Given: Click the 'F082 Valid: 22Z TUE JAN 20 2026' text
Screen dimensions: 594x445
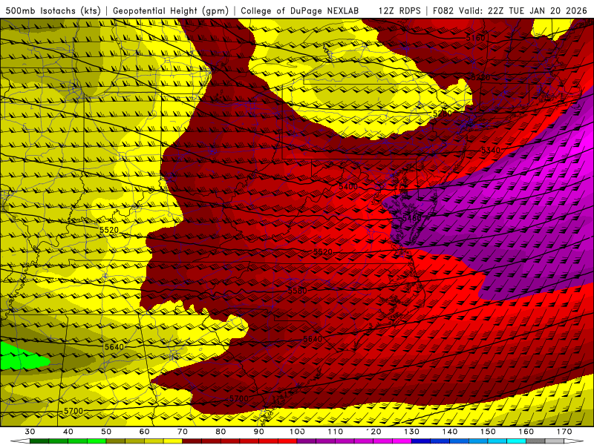Looking at the screenshot, I should pos(510,10).
